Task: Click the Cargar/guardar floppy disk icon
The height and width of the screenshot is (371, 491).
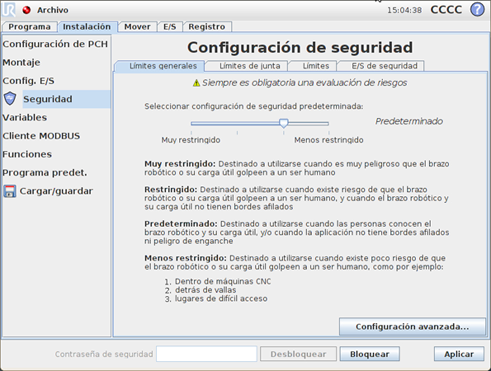Action: [9, 191]
